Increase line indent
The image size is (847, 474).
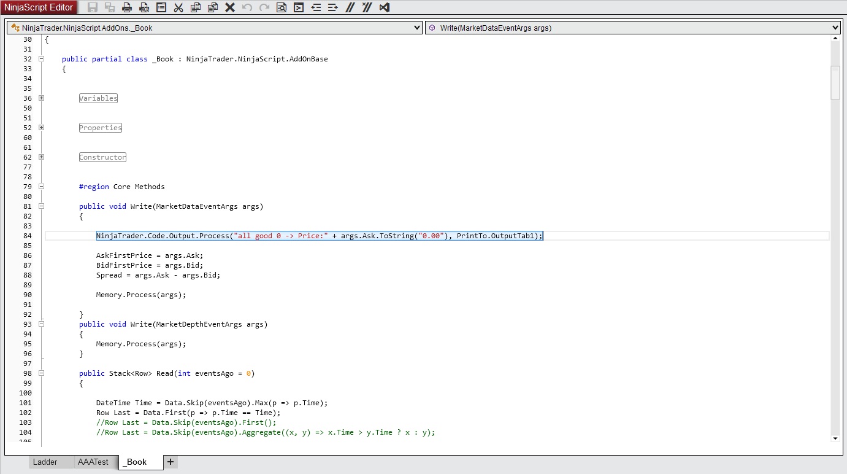333,7
